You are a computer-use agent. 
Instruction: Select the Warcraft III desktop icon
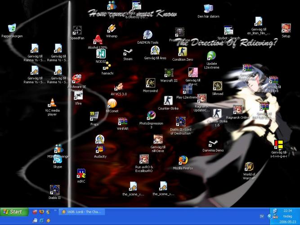coord(169,73)
